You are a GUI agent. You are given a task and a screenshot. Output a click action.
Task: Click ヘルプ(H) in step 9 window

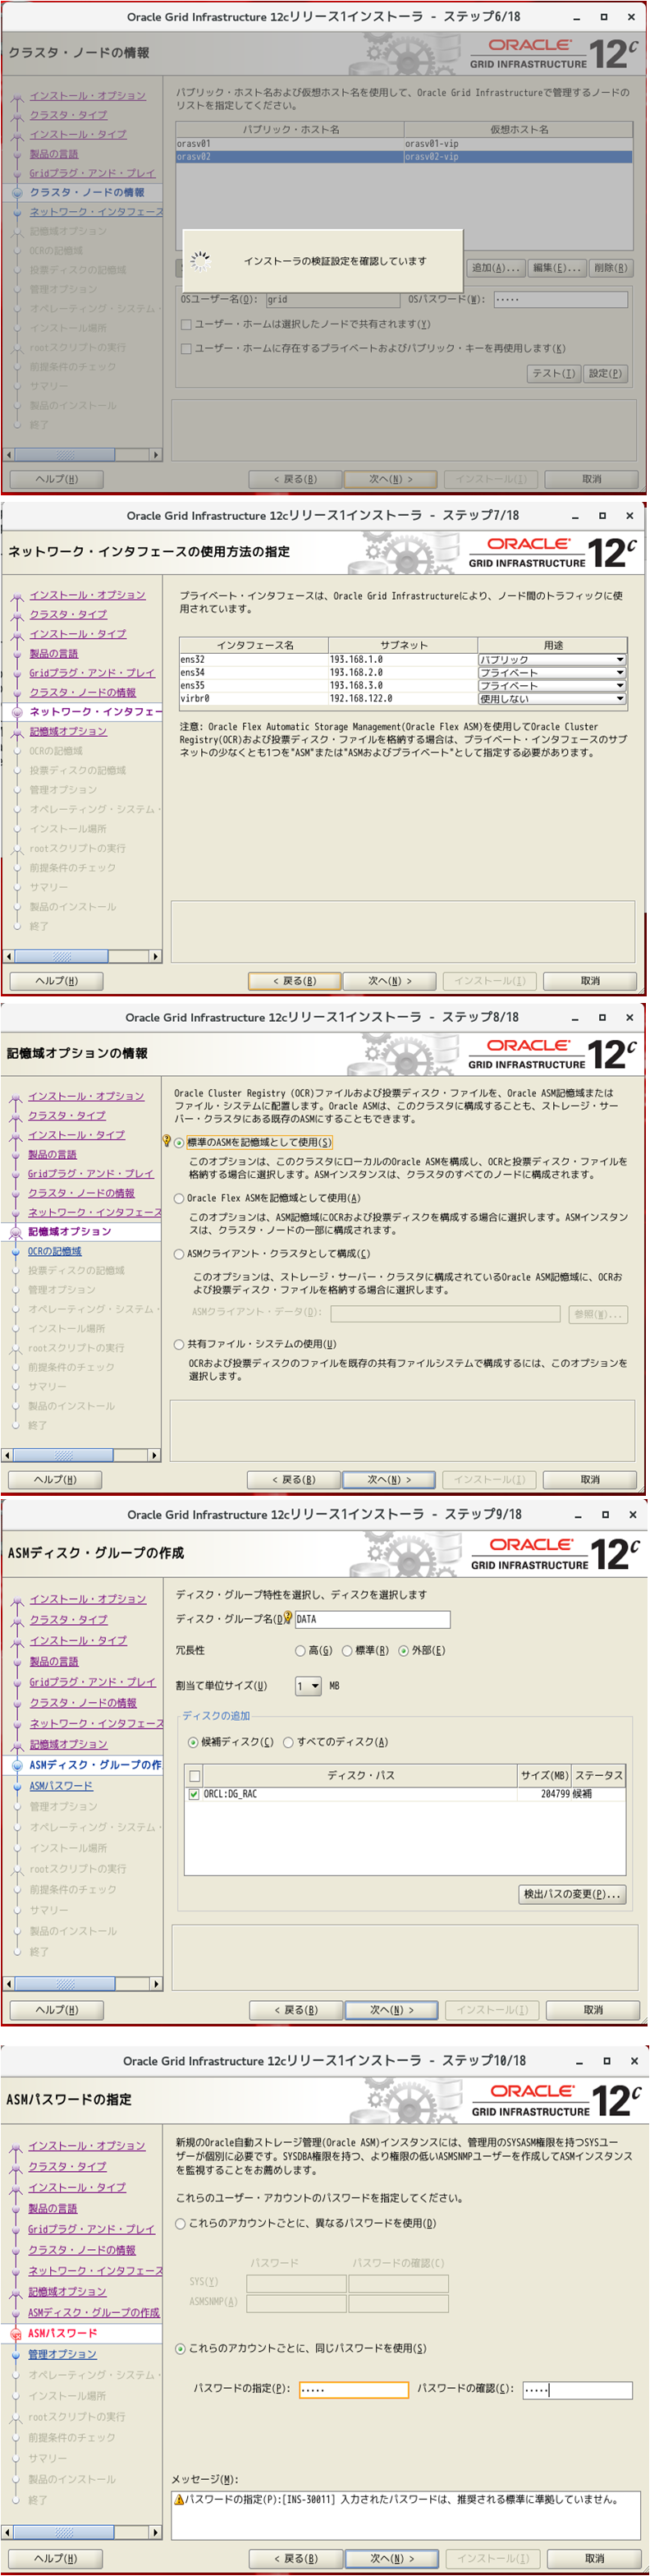pos(57,2009)
